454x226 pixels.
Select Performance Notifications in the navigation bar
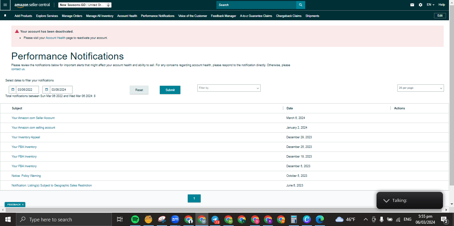(157, 16)
